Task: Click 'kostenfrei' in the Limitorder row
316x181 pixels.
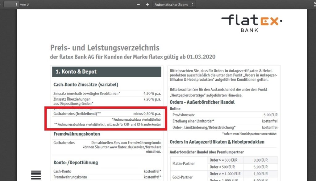Action: point(270,121)
